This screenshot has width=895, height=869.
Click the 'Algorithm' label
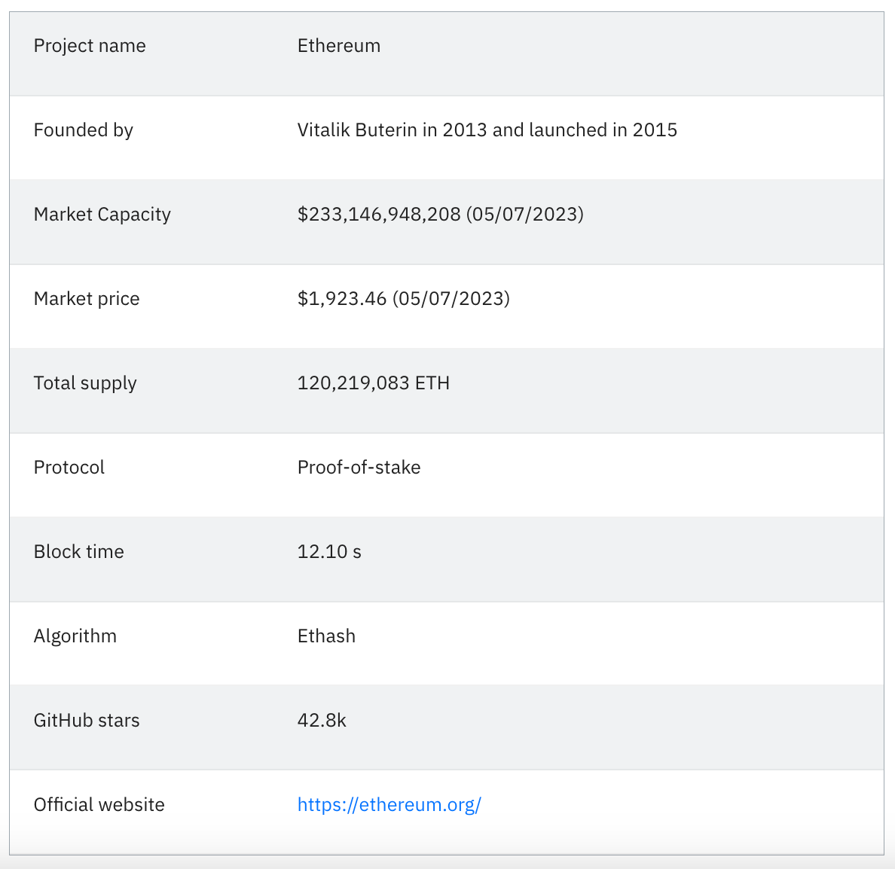(x=75, y=636)
